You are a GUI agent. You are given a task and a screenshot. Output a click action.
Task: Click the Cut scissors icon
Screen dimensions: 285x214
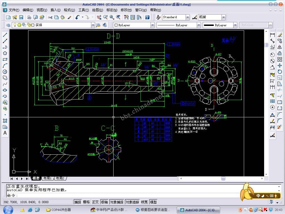50,17
